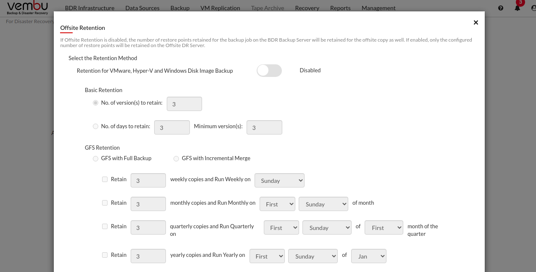Check the weekly copies Retain checkbox
Screen dimensions: 536x272
tap(105, 179)
